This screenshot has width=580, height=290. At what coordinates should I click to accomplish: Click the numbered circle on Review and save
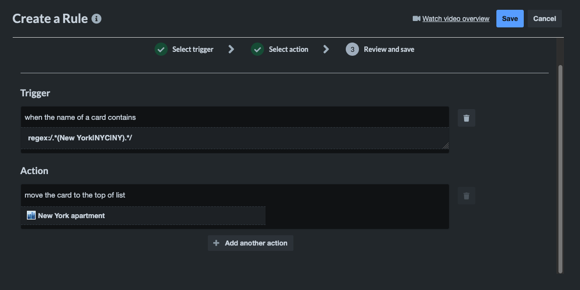[x=352, y=49]
